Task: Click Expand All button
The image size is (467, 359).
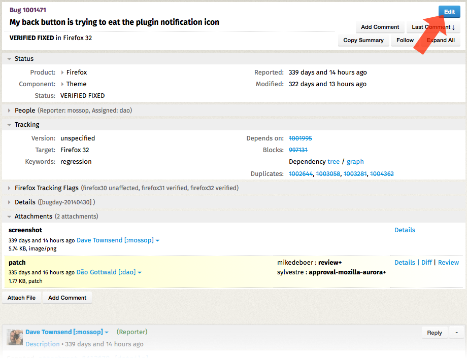Action: (x=441, y=40)
